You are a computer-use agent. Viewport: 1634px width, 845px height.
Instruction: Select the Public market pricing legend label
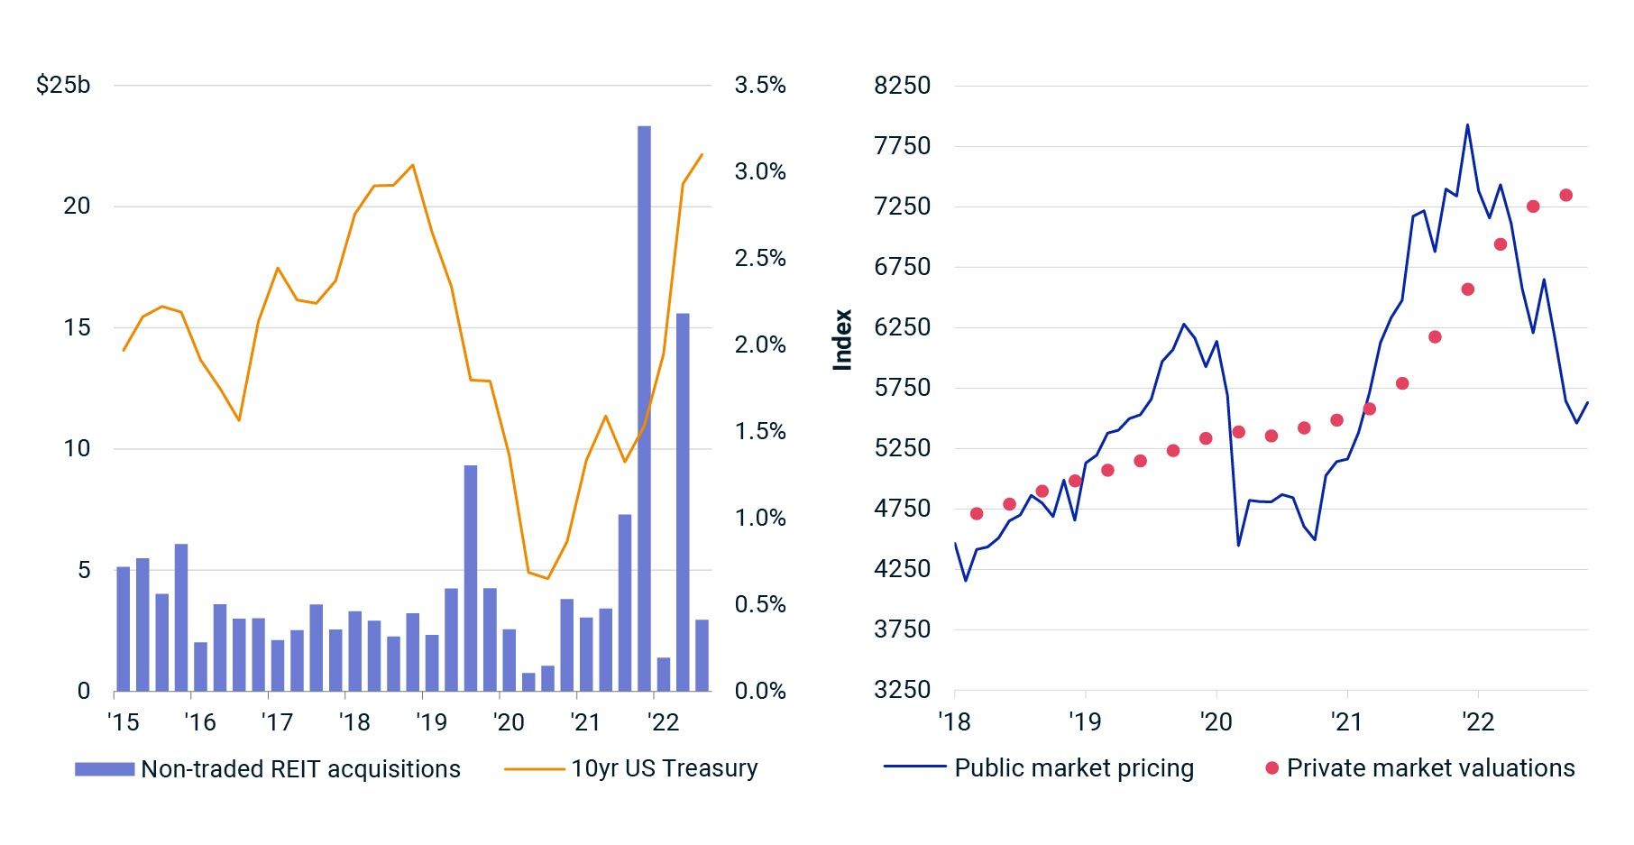tap(1074, 768)
